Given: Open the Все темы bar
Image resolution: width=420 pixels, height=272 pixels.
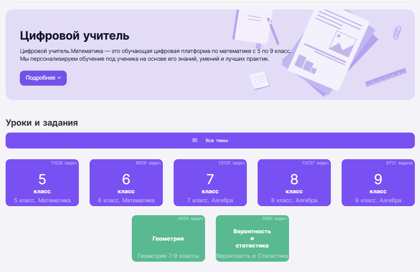Looking at the screenshot, I should (x=210, y=140).
